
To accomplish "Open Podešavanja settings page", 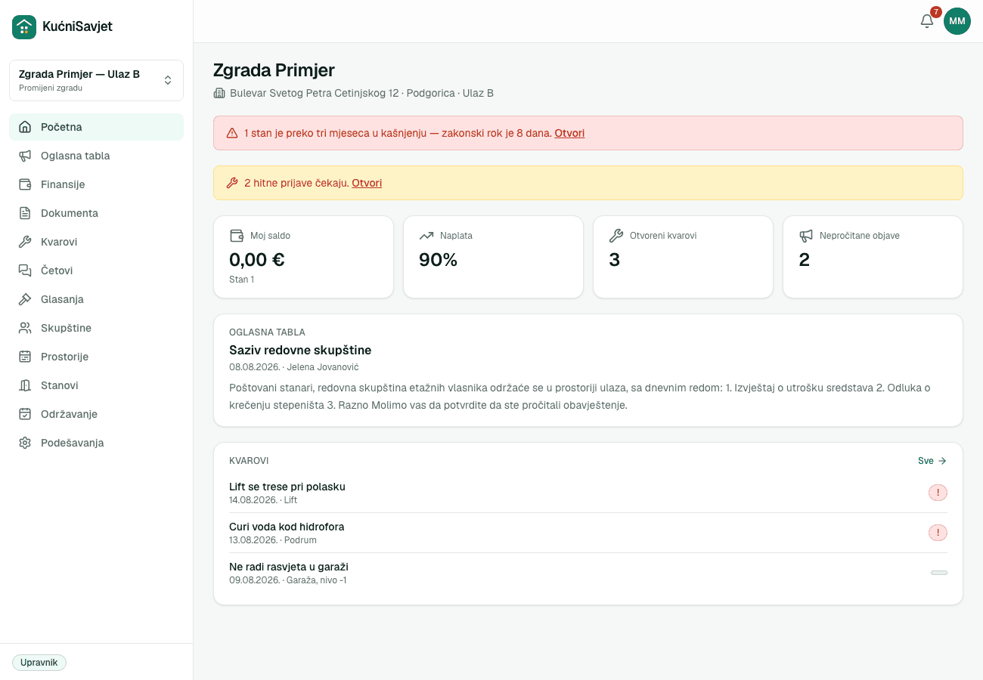I will [x=96, y=443].
